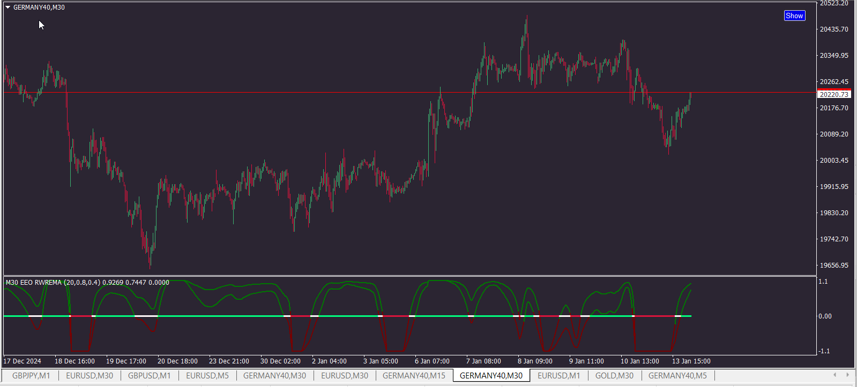Image resolution: width=857 pixels, height=387 pixels.
Task: Click the 20089.20 price scale value
Action: pos(834,134)
